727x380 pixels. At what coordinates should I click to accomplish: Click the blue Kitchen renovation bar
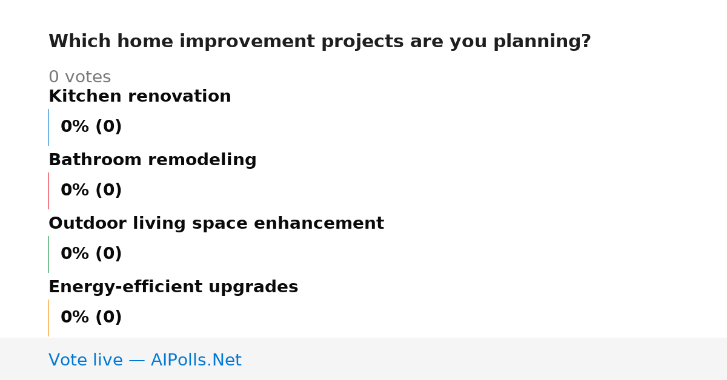coord(48,127)
